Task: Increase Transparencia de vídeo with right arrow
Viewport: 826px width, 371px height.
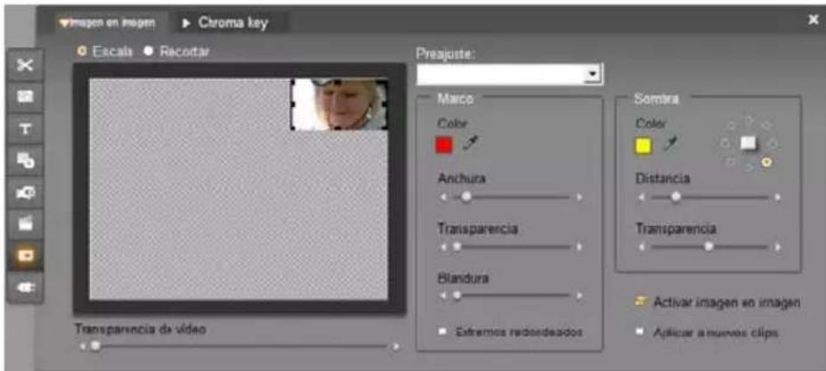Action: tap(395, 347)
